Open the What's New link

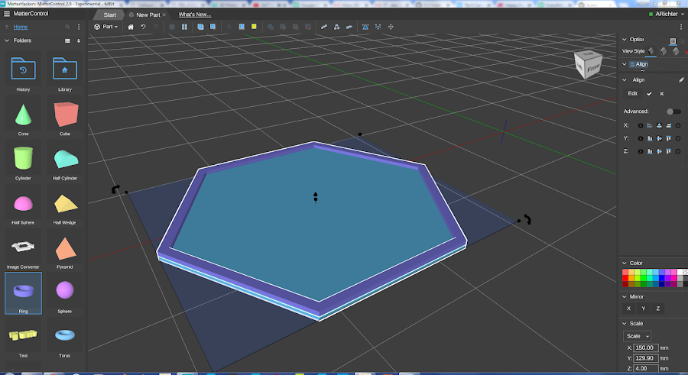(x=195, y=15)
